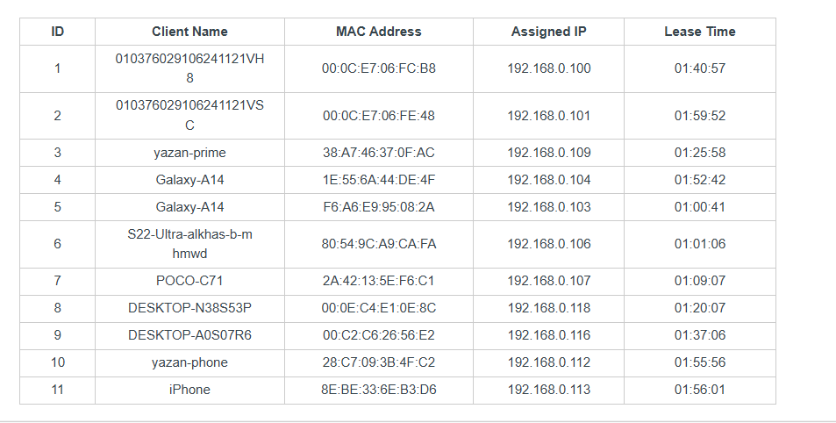Select the yazan-phone client name
The width and height of the screenshot is (836, 423).
pyautogui.click(x=189, y=362)
